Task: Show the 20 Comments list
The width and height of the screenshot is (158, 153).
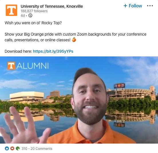Action: (x=42, y=149)
